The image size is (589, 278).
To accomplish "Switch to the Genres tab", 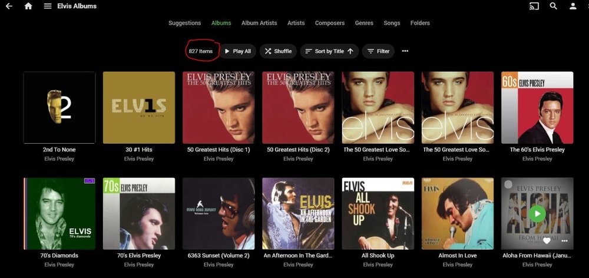I will (x=364, y=23).
